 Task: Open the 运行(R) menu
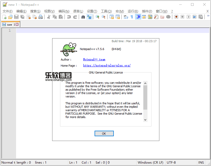[x=133, y=11]
